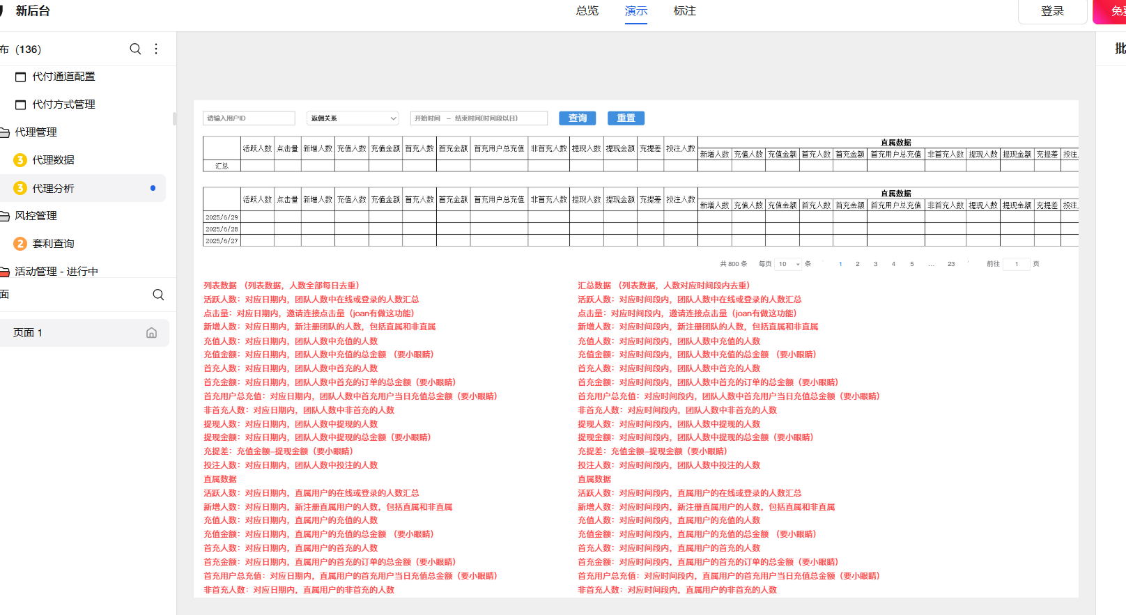Click the orange badge icon beside 代理数据

click(20, 160)
